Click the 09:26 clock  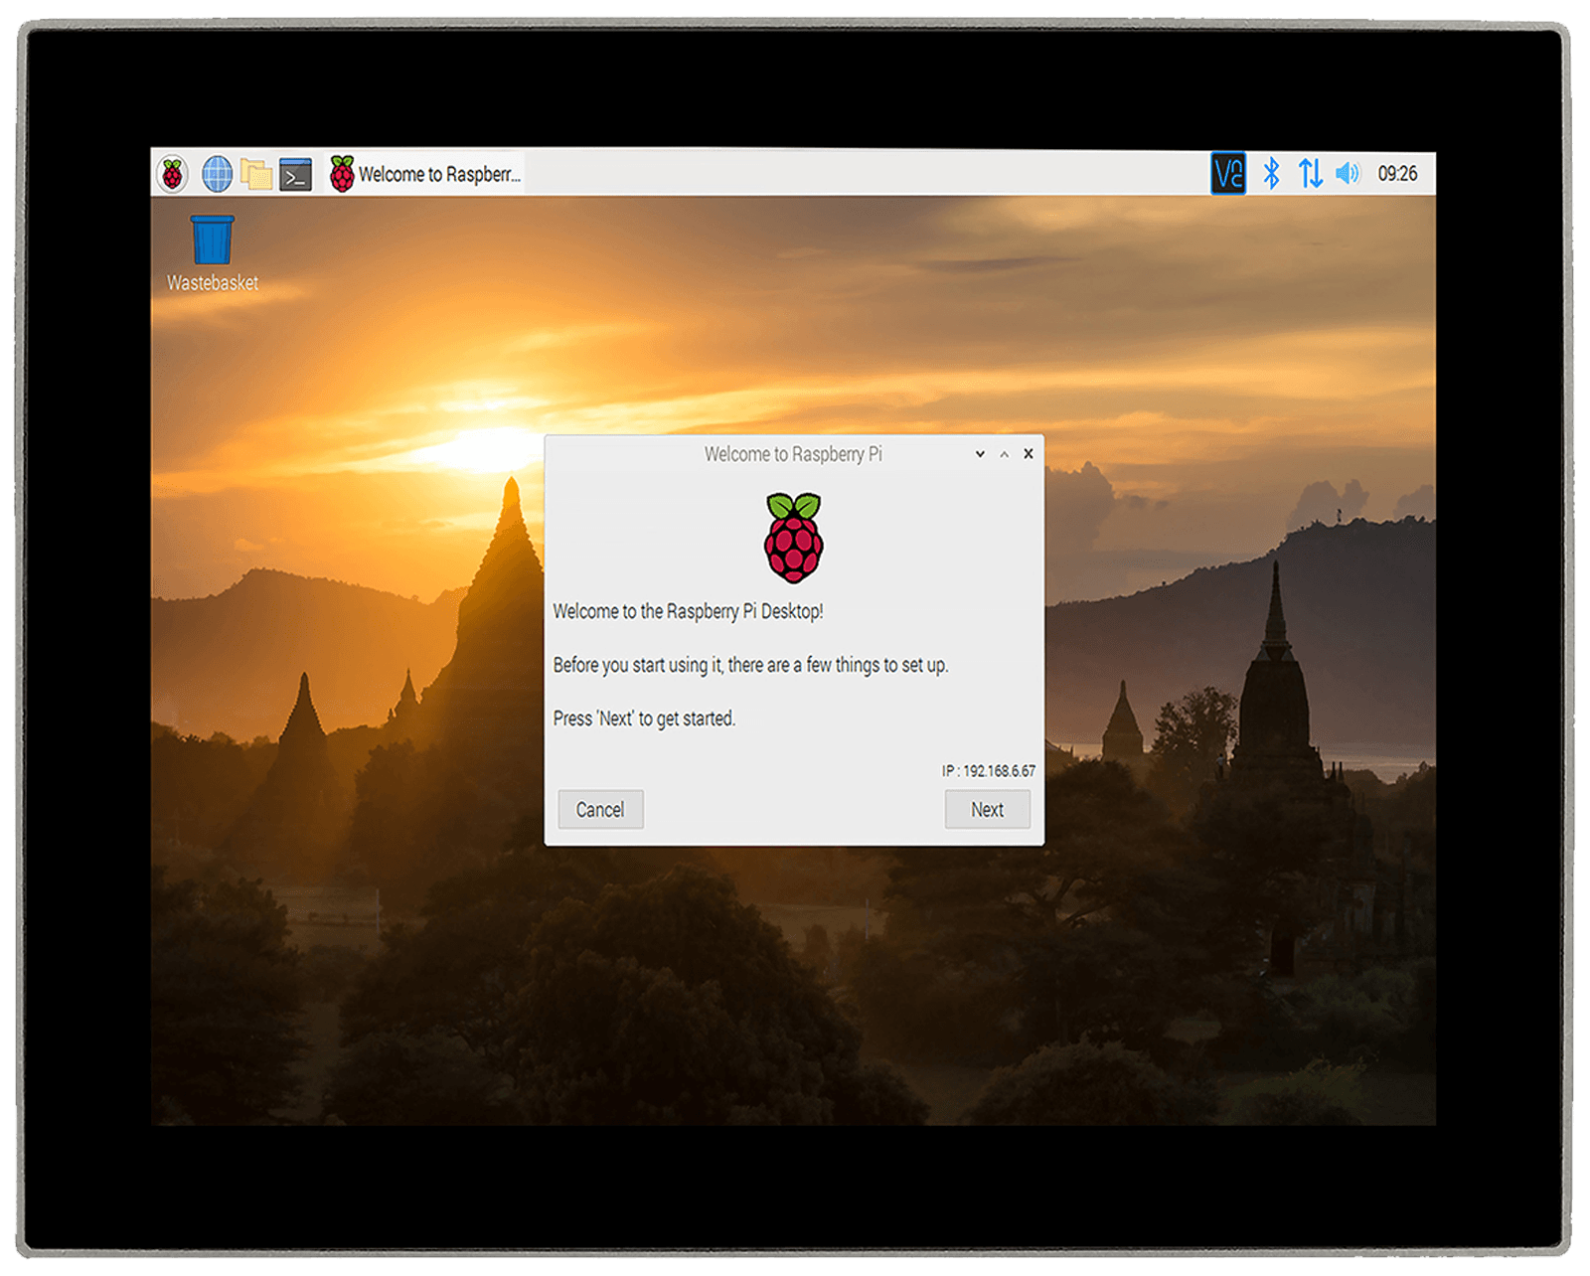[x=1397, y=173]
